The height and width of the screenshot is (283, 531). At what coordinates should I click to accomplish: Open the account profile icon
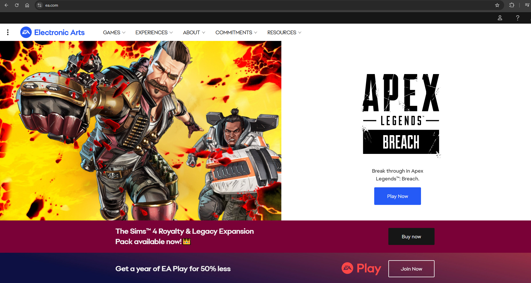[500, 18]
